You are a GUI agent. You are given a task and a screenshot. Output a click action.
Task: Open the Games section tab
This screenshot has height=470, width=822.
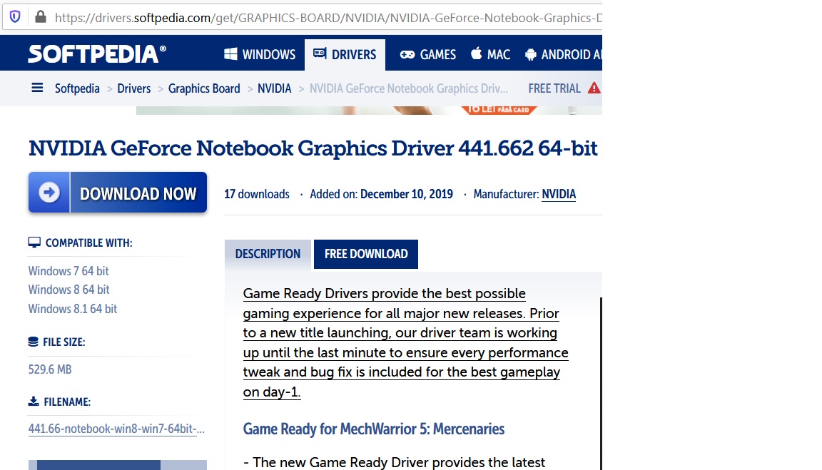tap(428, 54)
